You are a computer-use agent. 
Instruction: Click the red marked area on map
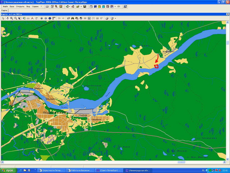(x=156, y=66)
